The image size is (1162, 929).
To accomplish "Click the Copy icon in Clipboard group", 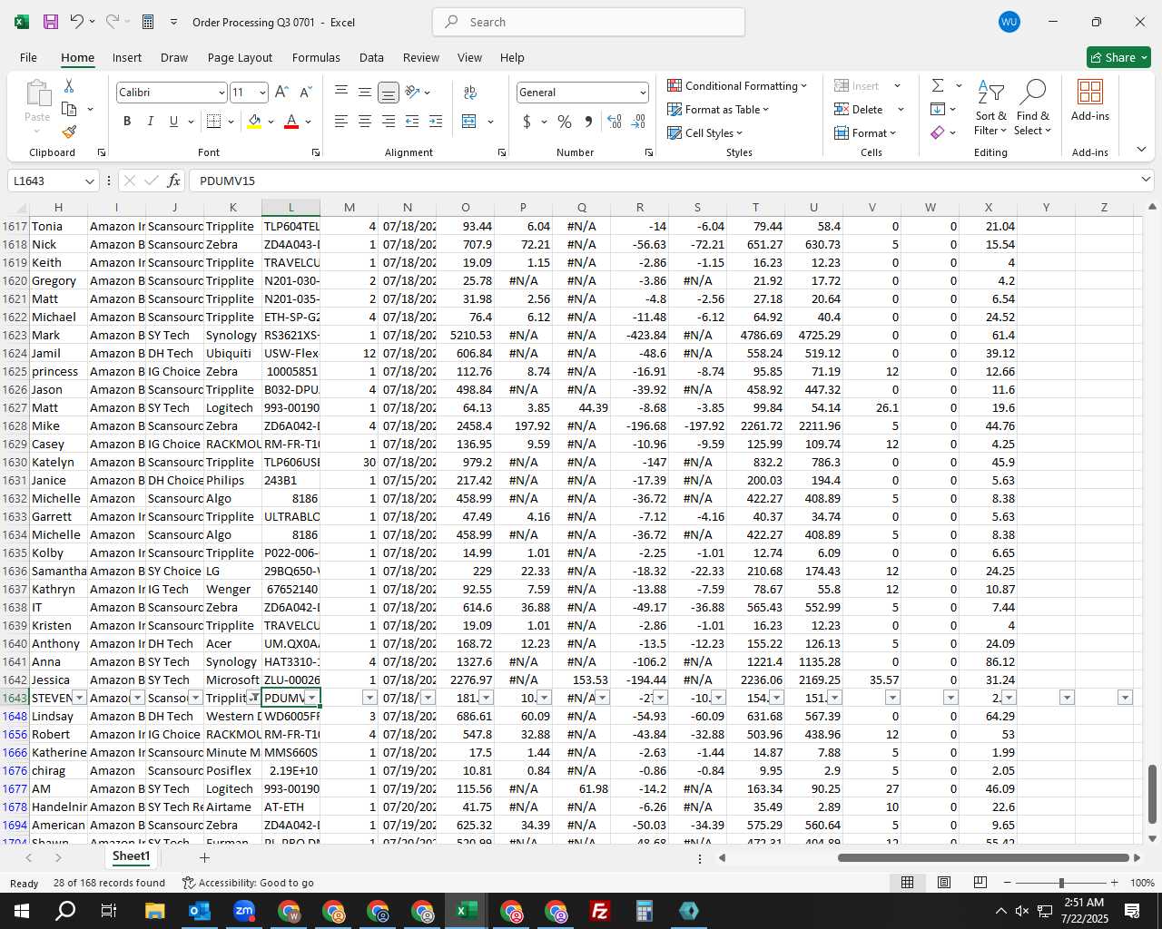I will (x=69, y=109).
